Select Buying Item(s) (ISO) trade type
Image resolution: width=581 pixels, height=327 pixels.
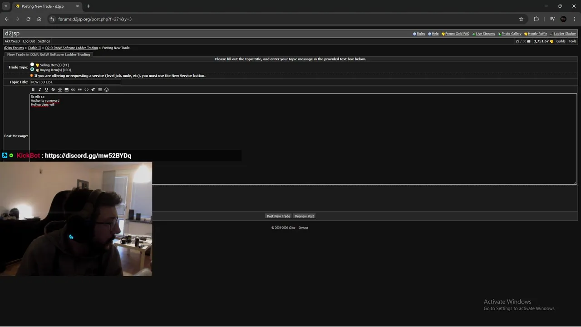click(x=32, y=69)
